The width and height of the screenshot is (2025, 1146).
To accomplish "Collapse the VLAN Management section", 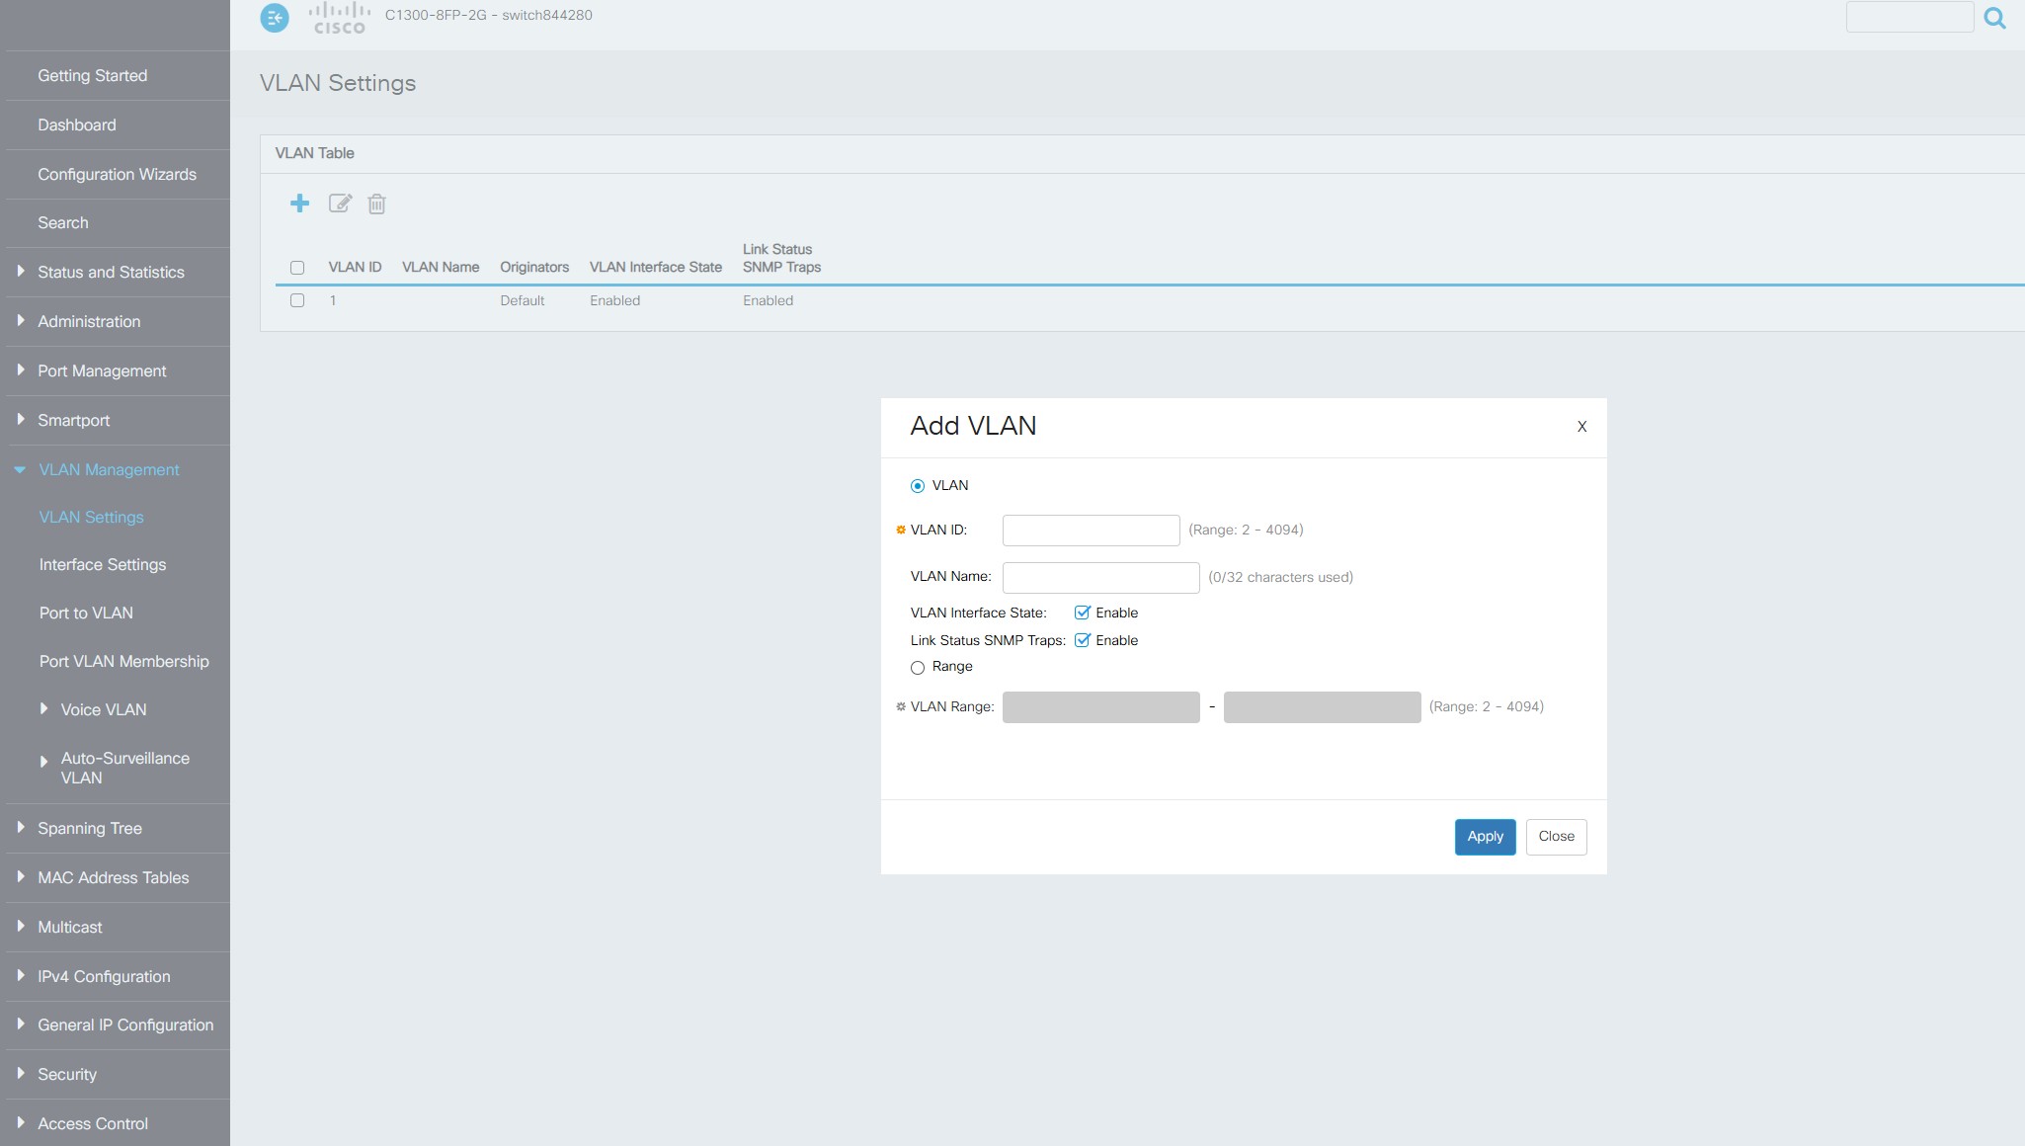I will point(109,469).
